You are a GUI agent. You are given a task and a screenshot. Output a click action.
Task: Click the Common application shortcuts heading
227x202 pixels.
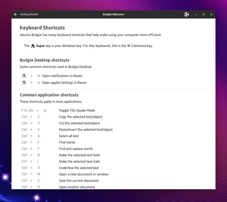(49, 95)
